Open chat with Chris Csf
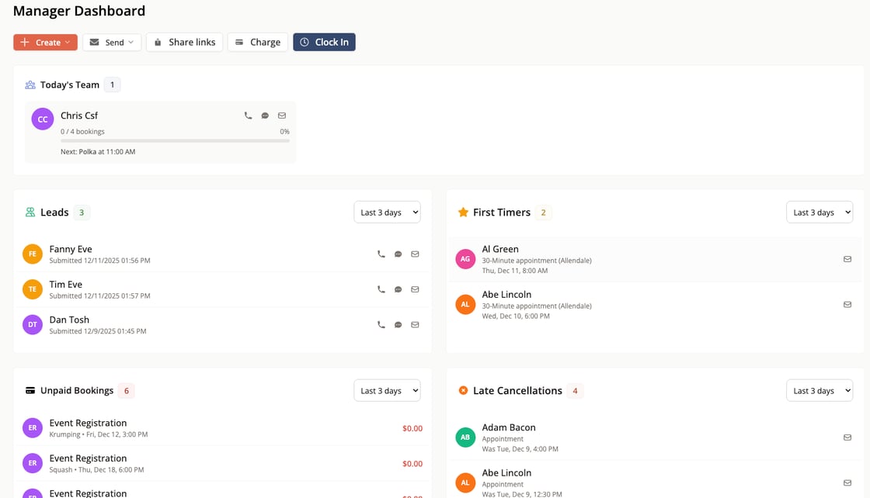Screen dimensions: 870x498 pos(265,116)
